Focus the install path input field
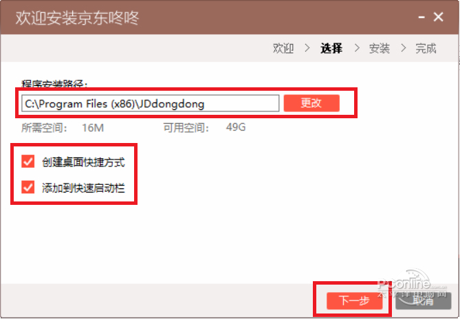 point(150,103)
